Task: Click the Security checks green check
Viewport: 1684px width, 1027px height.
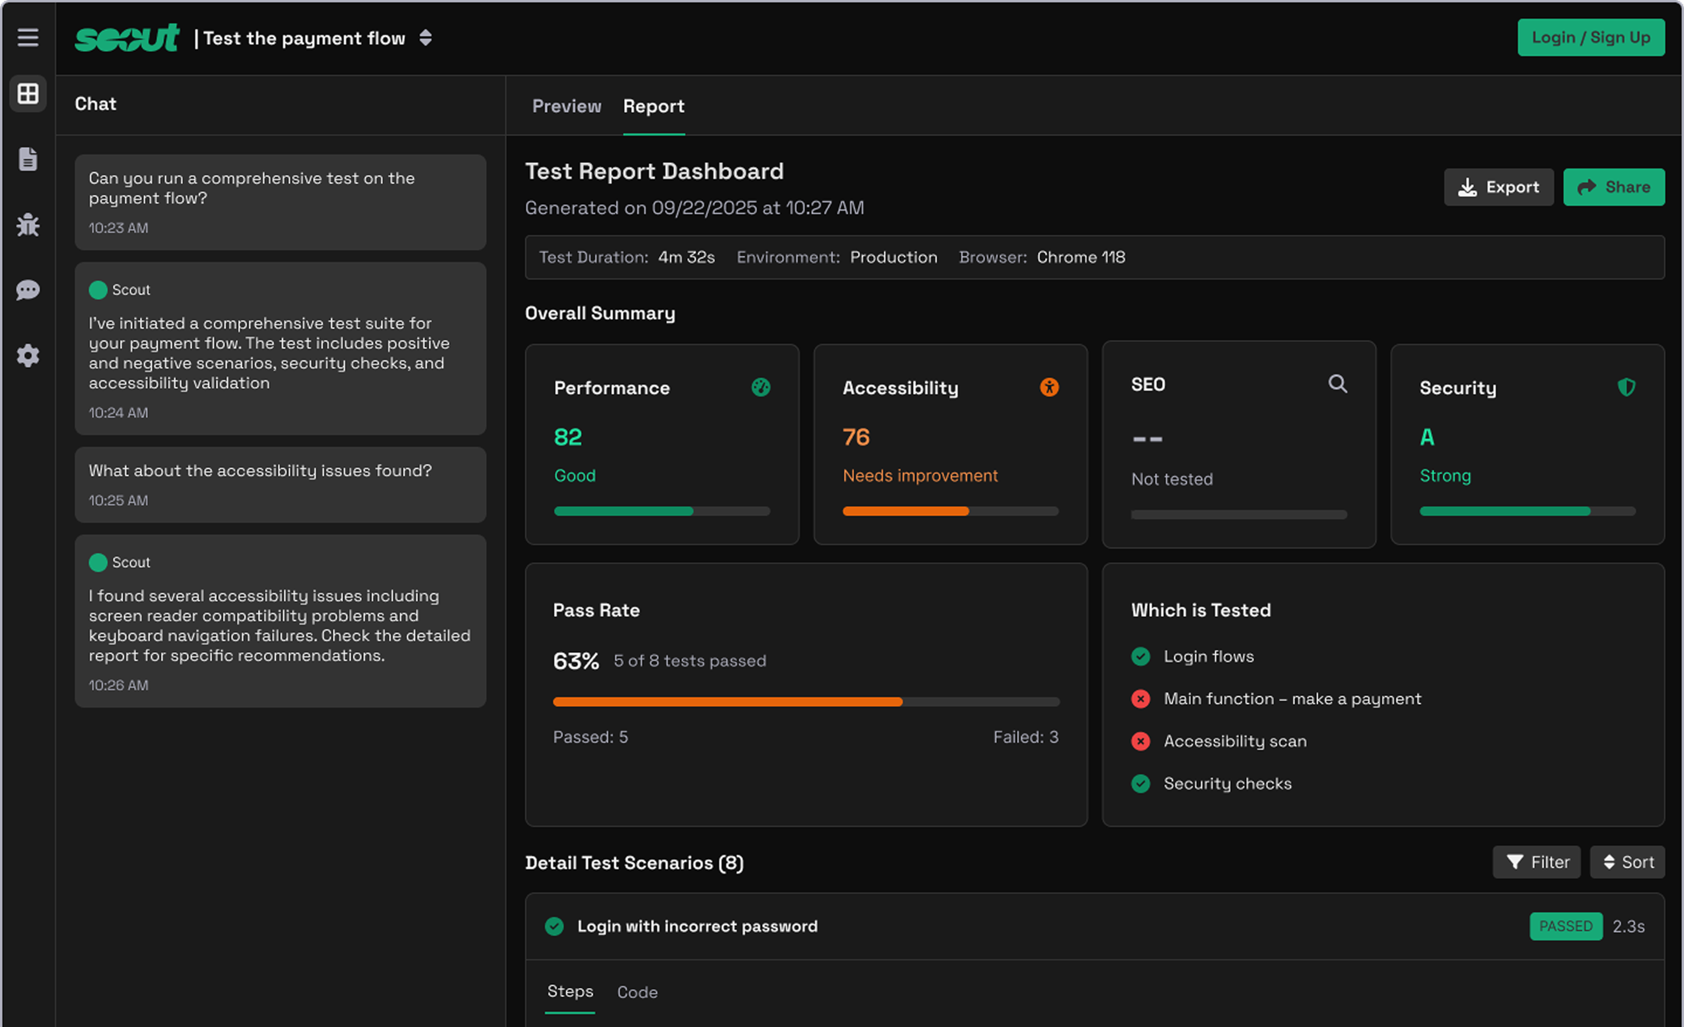Action: [1141, 784]
